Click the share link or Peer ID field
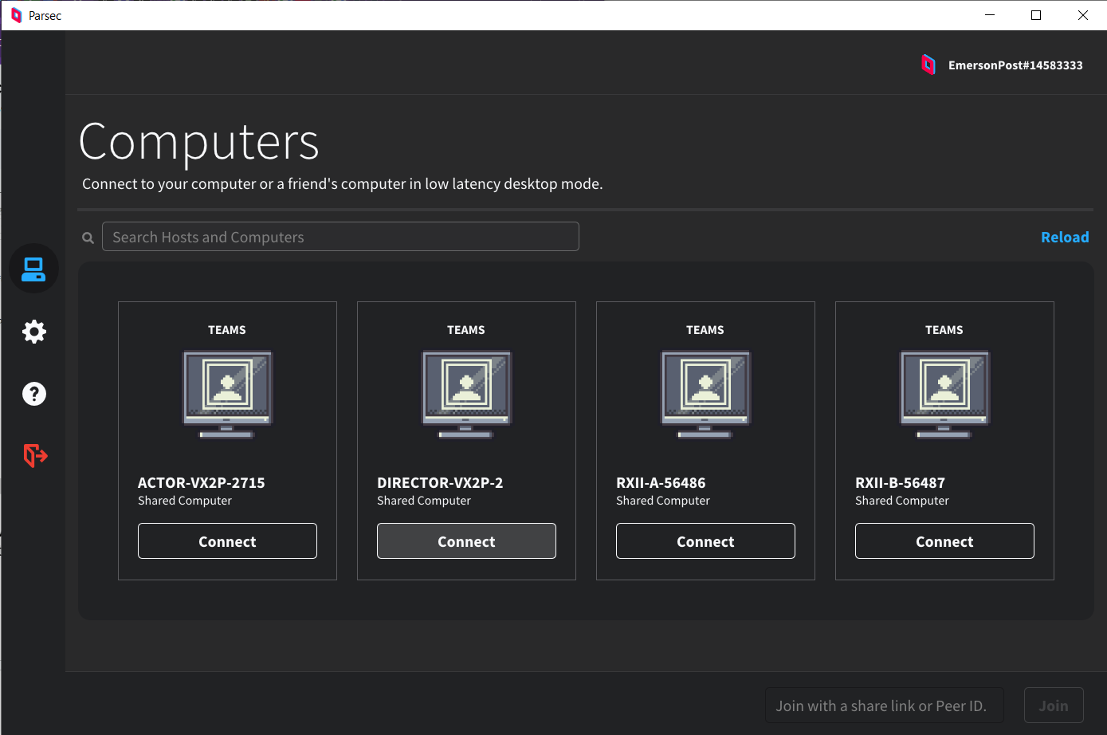Screen dimensions: 1107x735 tap(884, 706)
